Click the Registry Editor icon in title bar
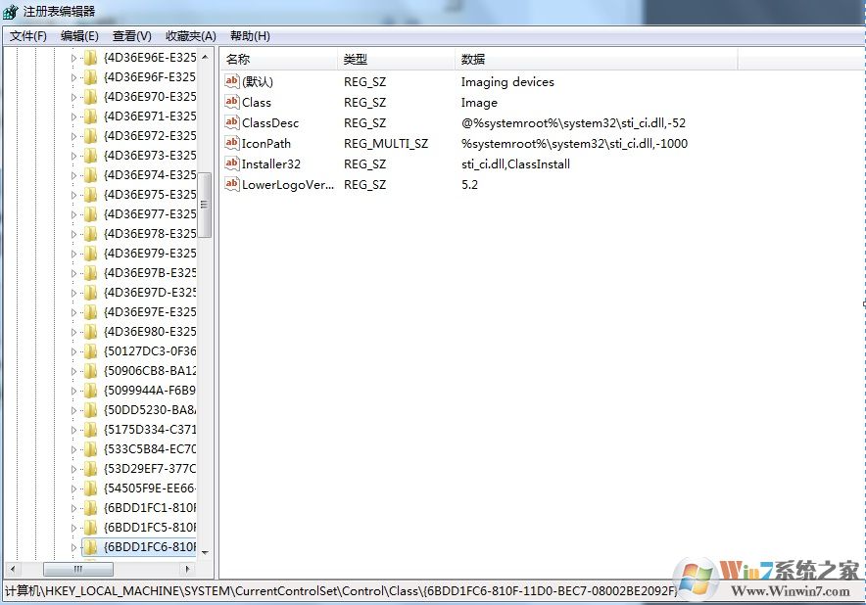The height and width of the screenshot is (605, 866). (10, 11)
